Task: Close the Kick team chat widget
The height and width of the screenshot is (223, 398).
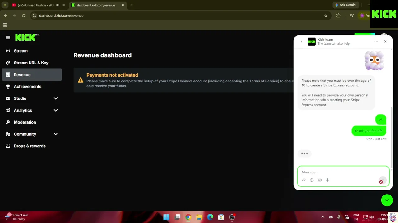Action: click(x=385, y=41)
